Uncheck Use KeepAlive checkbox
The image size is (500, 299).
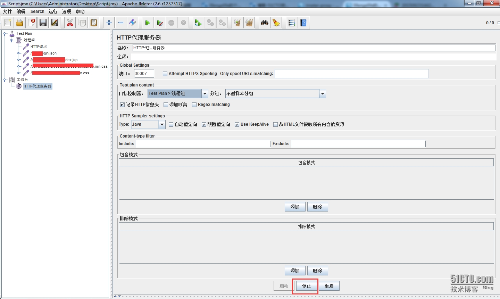pos(237,124)
